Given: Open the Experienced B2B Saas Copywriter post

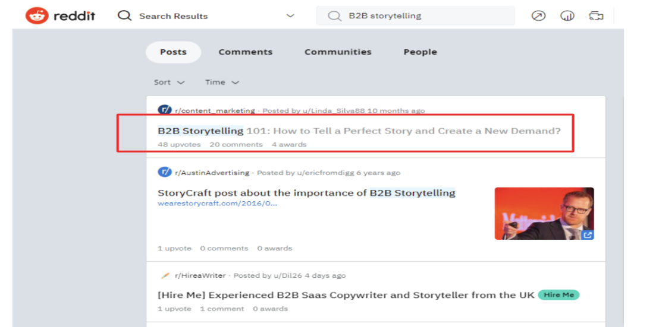Looking at the screenshot, I should (346, 295).
